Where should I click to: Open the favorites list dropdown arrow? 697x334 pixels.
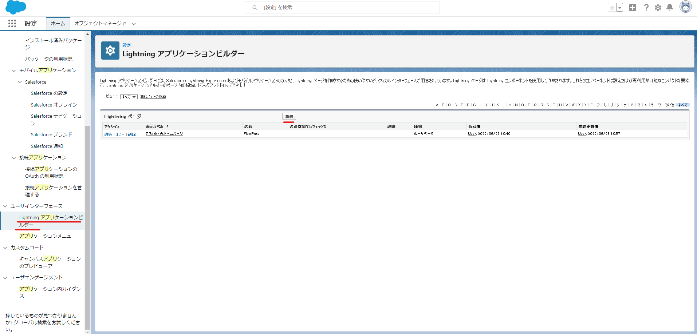pyautogui.click(x=620, y=8)
